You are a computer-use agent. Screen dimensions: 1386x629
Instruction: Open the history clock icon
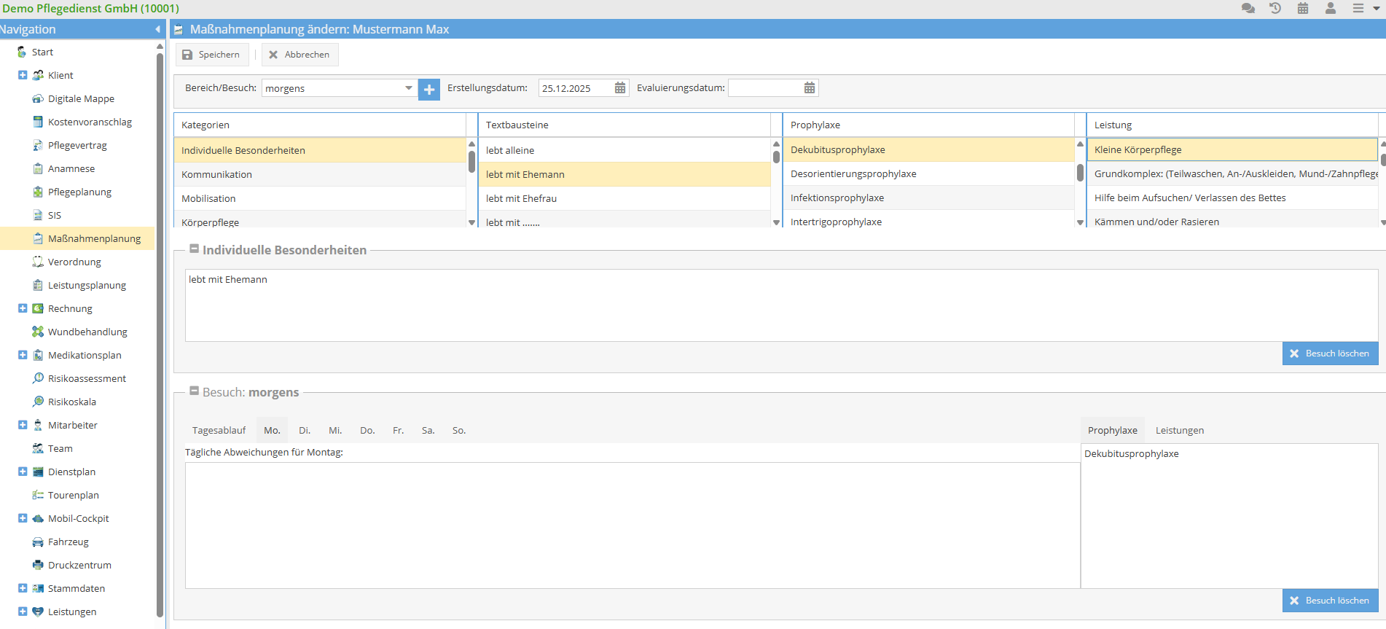coord(1275,8)
